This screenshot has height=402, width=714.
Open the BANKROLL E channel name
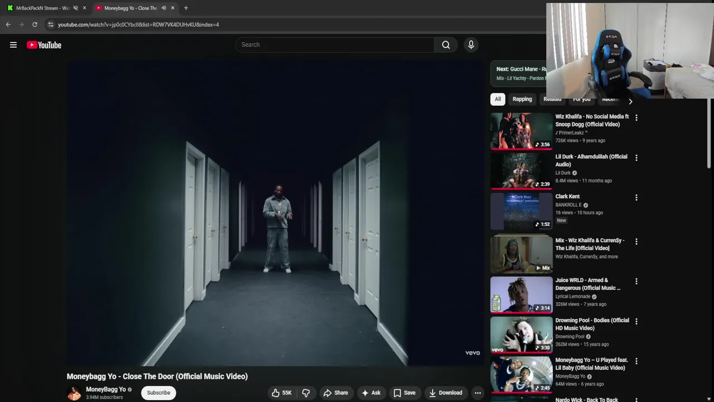point(568,205)
